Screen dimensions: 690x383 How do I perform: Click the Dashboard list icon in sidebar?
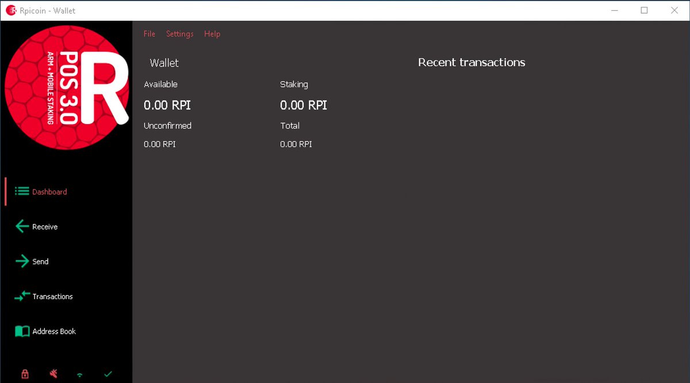[22, 191]
